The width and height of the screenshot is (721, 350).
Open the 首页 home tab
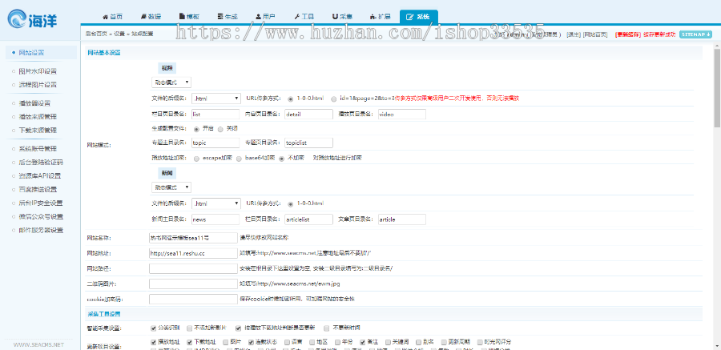[112, 17]
